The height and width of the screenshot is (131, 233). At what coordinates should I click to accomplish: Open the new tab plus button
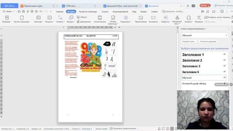(x=188, y=6)
